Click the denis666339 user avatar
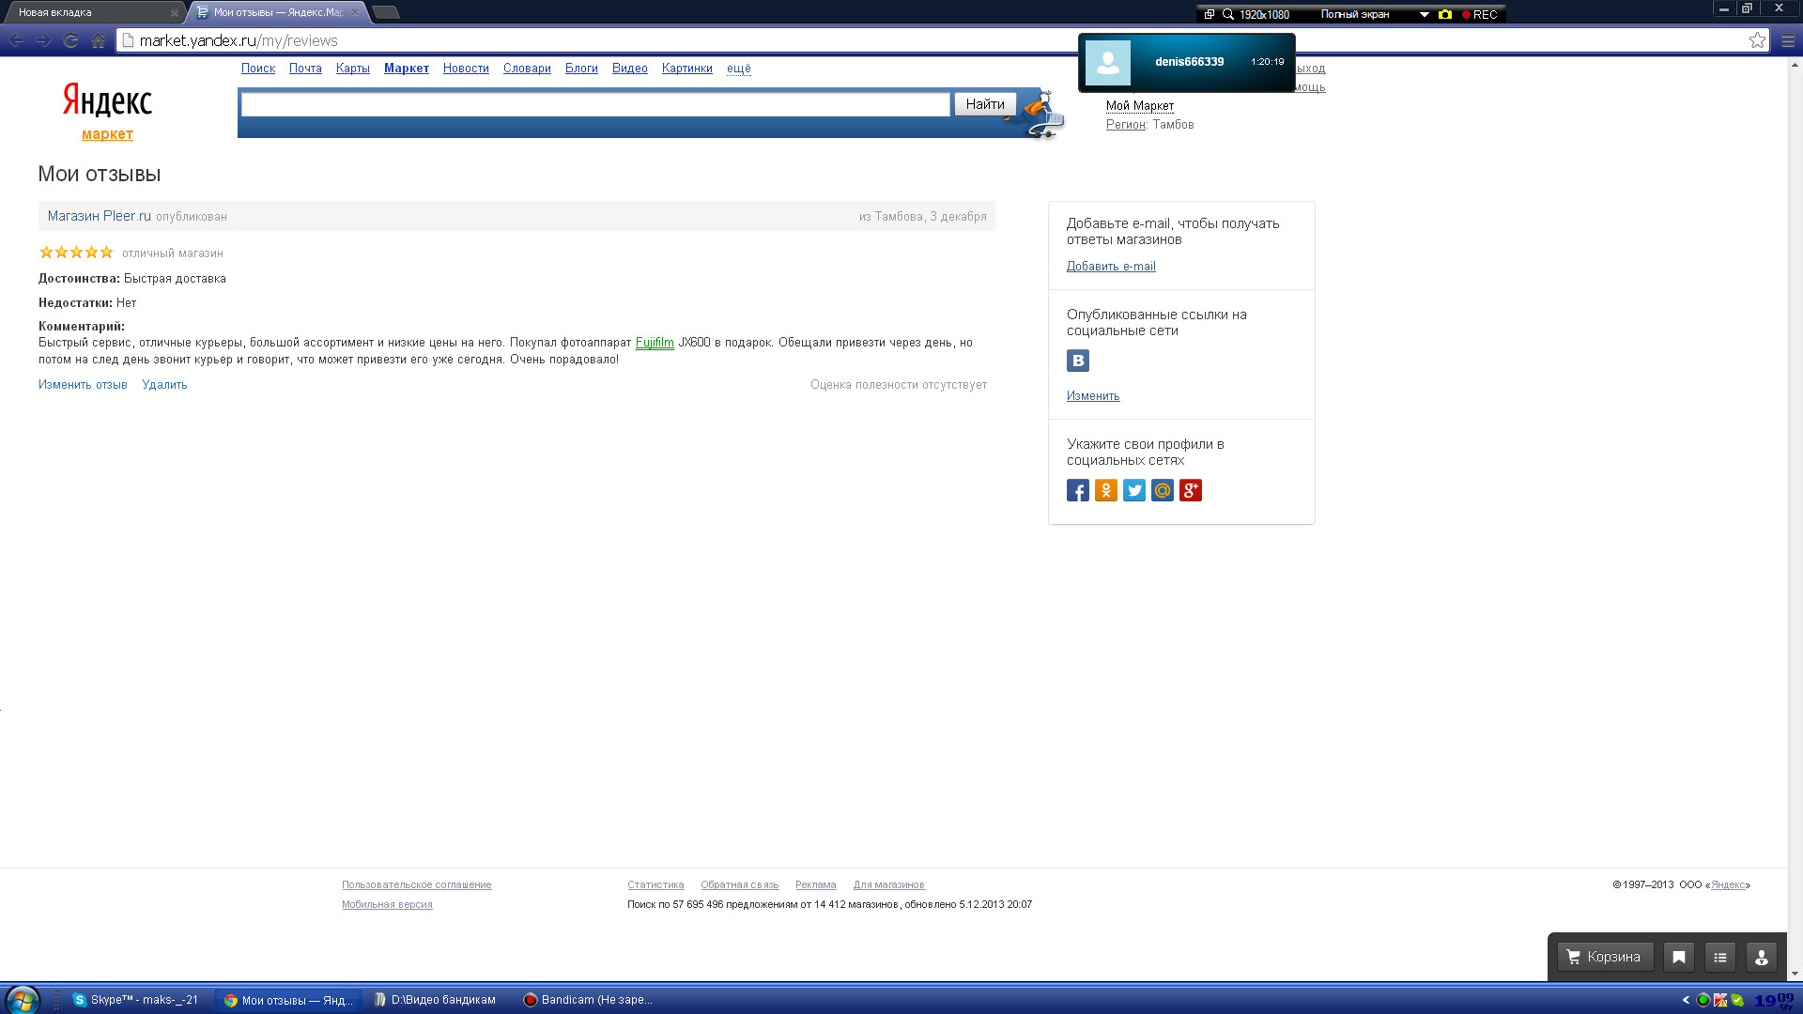The height and width of the screenshot is (1014, 1803). tap(1108, 63)
